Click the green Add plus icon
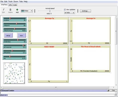 coord(17,10)
